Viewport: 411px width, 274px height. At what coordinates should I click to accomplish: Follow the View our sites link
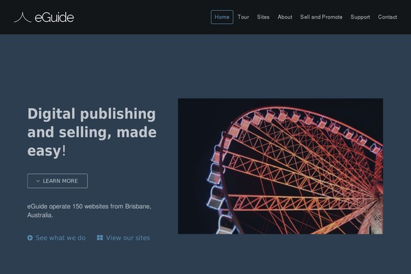(123, 238)
